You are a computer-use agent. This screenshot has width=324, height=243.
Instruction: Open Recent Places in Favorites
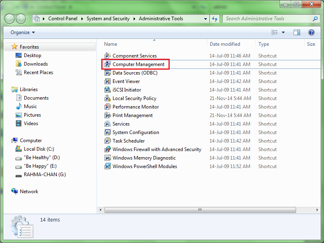38,72
